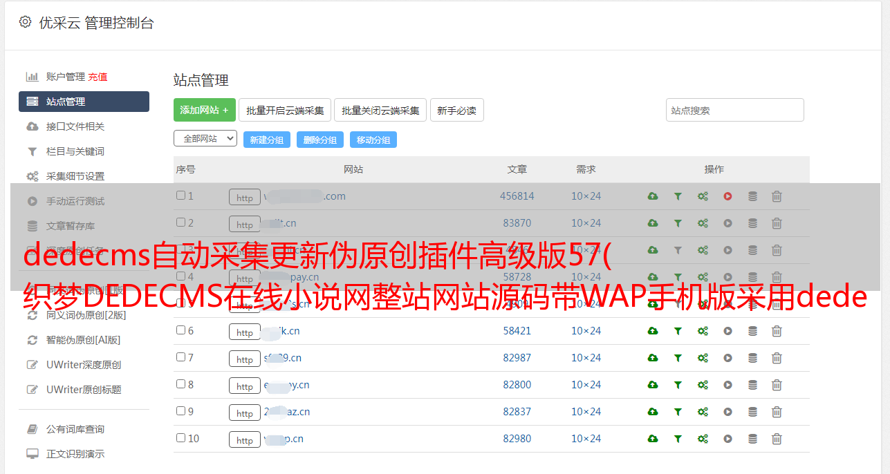This screenshot has width=890, height=474.
Task: Open 同义词伪原创[2版] sidebar item
Action: (86, 315)
